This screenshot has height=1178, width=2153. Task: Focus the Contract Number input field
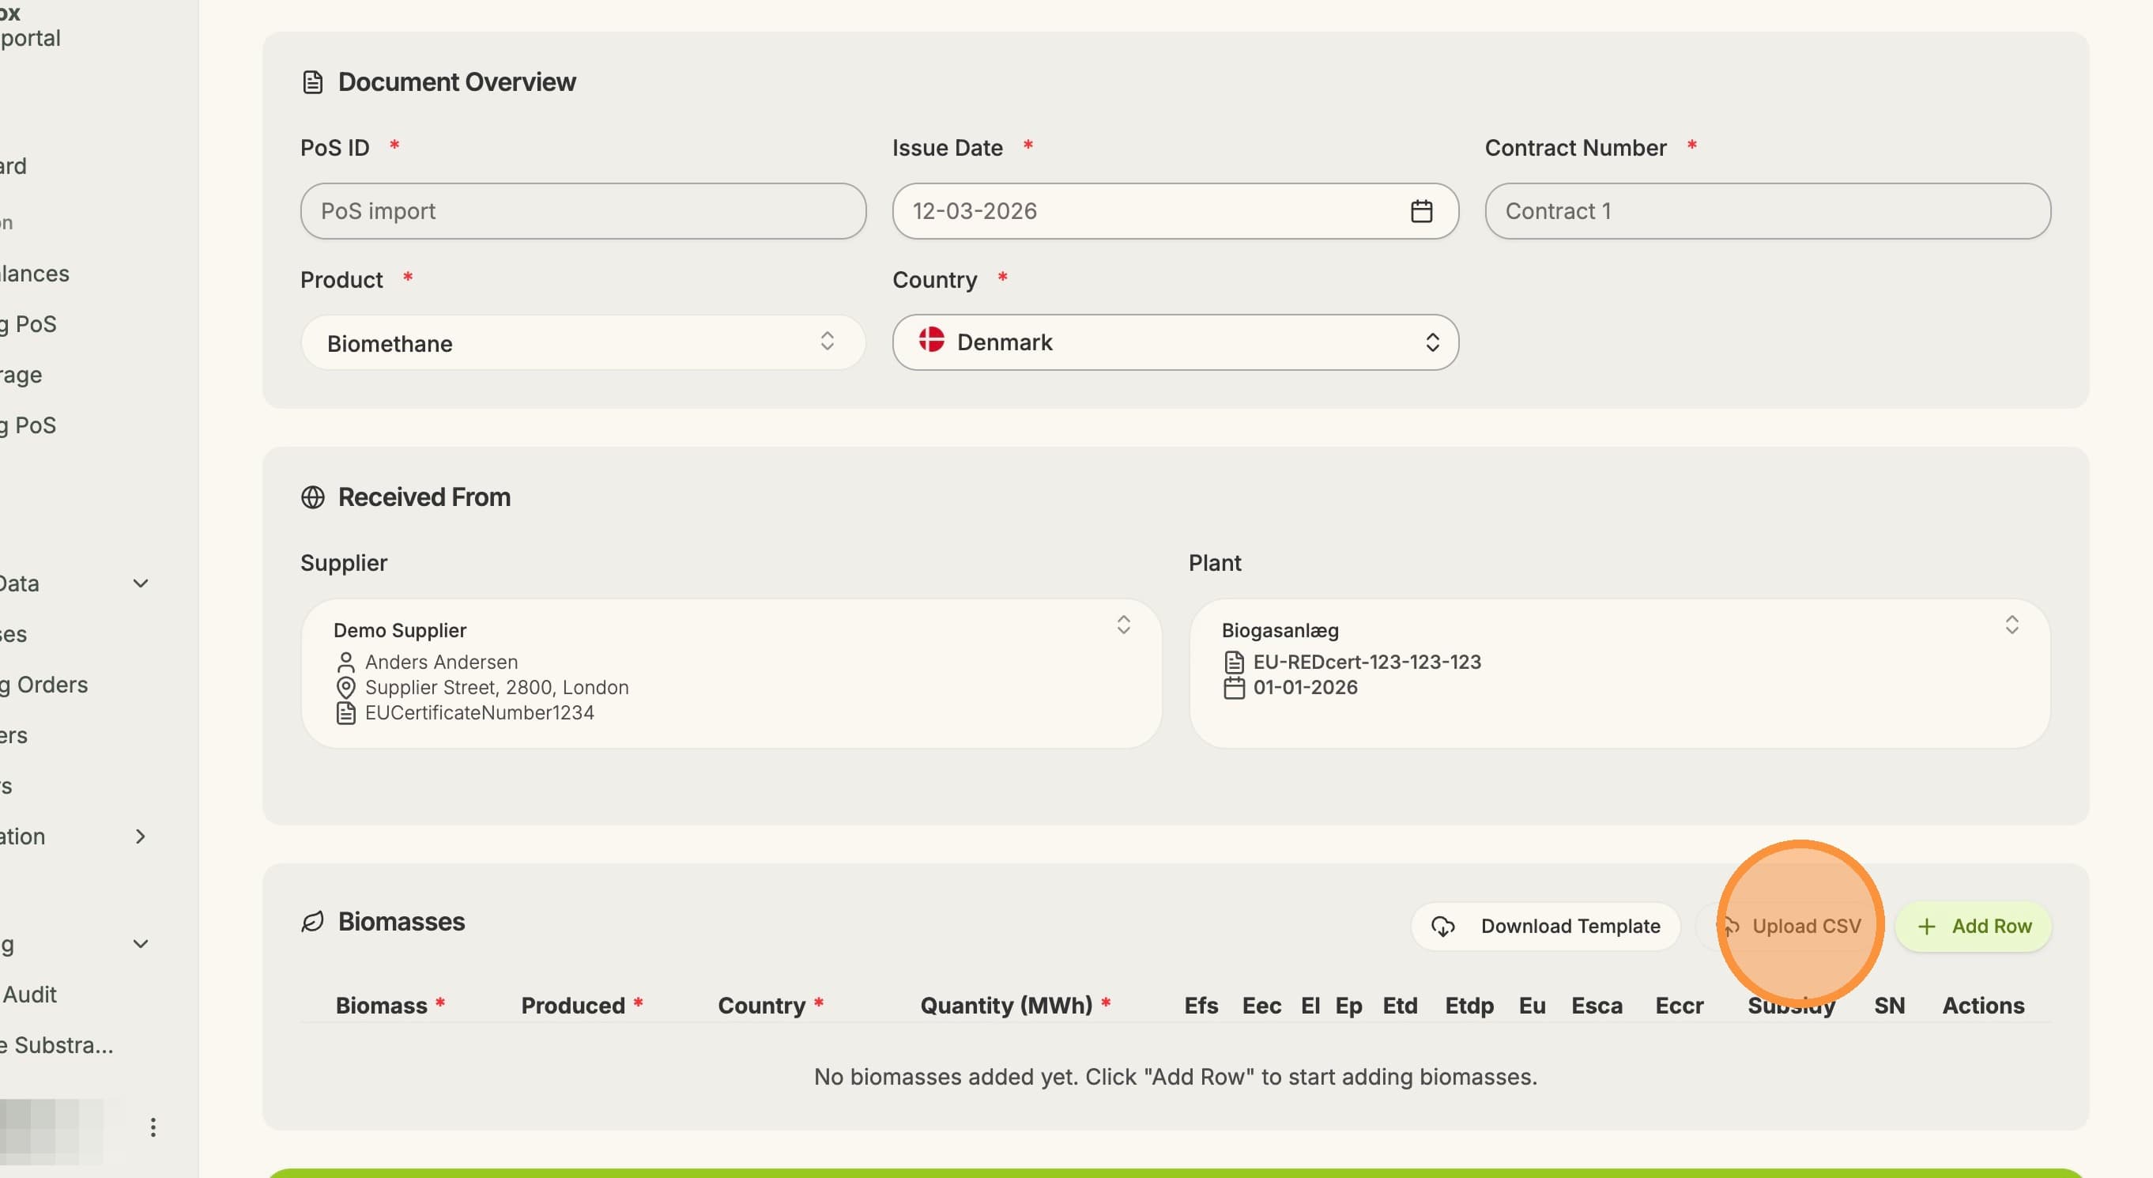(x=1767, y=210)
